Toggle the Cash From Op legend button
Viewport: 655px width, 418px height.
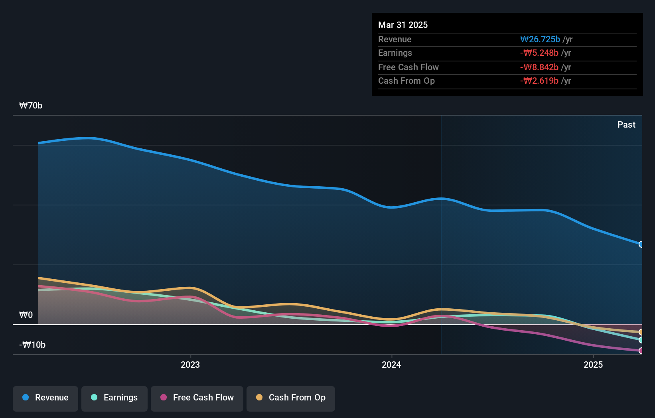(x=291, y=398)
